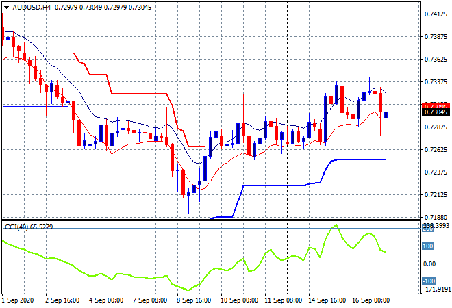
Task: Click the 0.72125 price axis value
Action: click(x=436, y=195)
